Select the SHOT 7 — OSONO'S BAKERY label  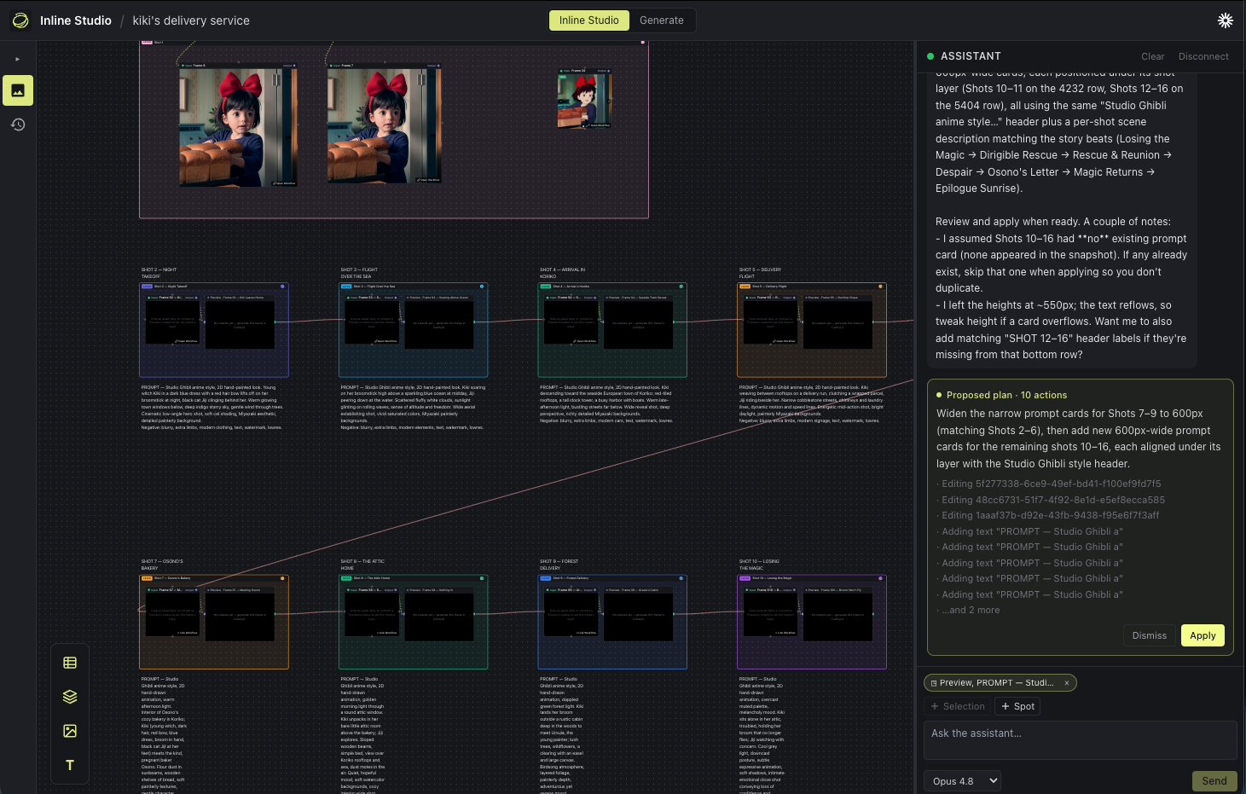point(162,565)
